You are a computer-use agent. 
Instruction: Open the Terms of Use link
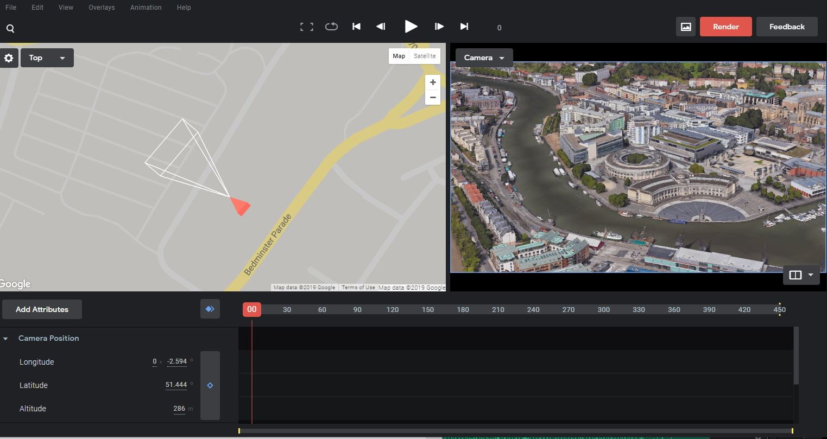point(358,288)
